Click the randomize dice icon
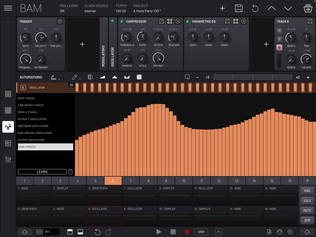 pos(139,77)
